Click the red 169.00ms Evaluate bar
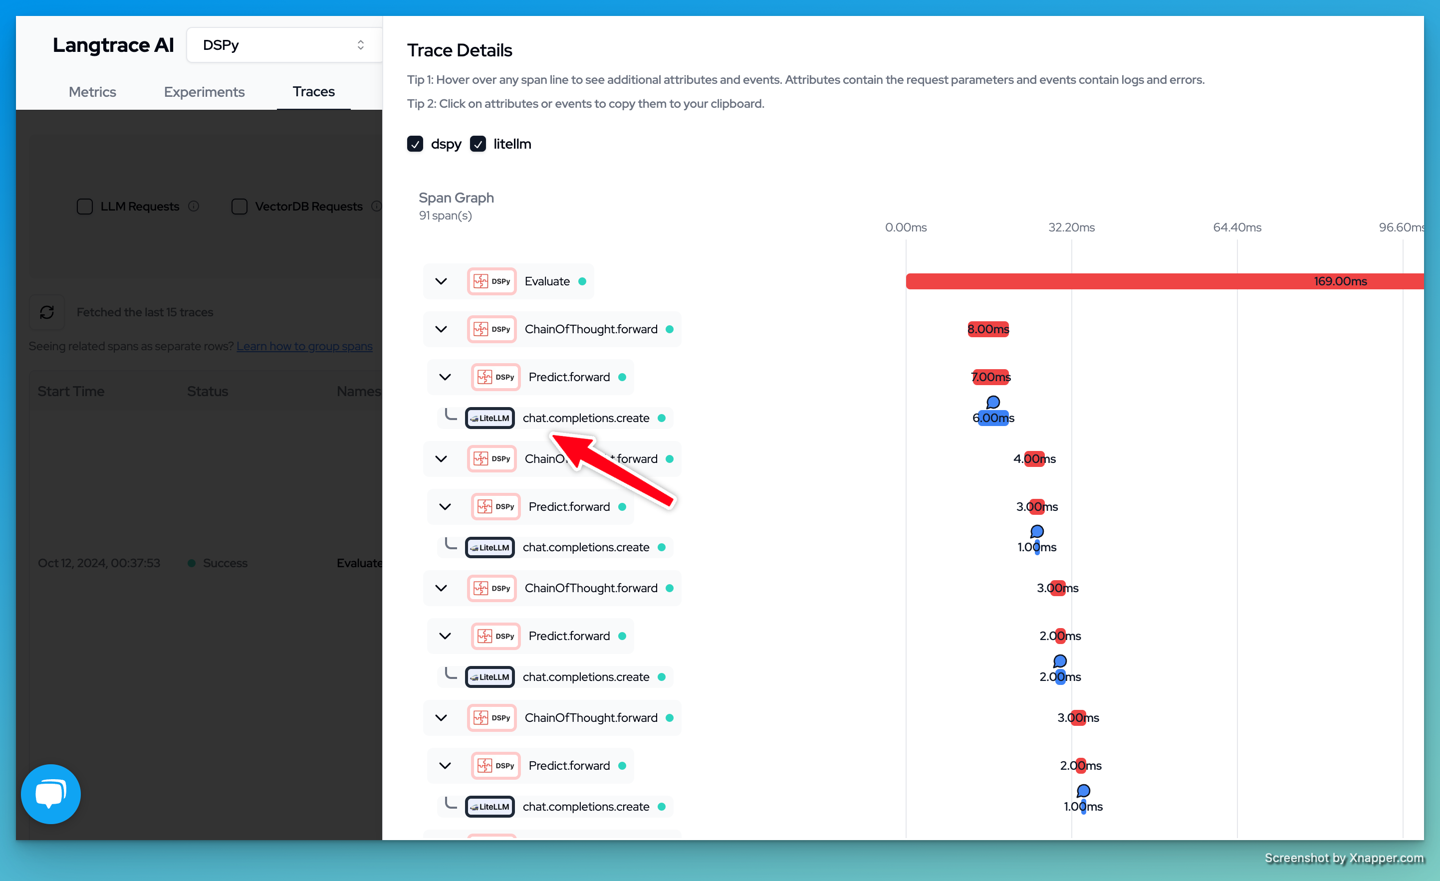Image resolution: width=1440 pixels, height=881 pixels. [1163, 281]
